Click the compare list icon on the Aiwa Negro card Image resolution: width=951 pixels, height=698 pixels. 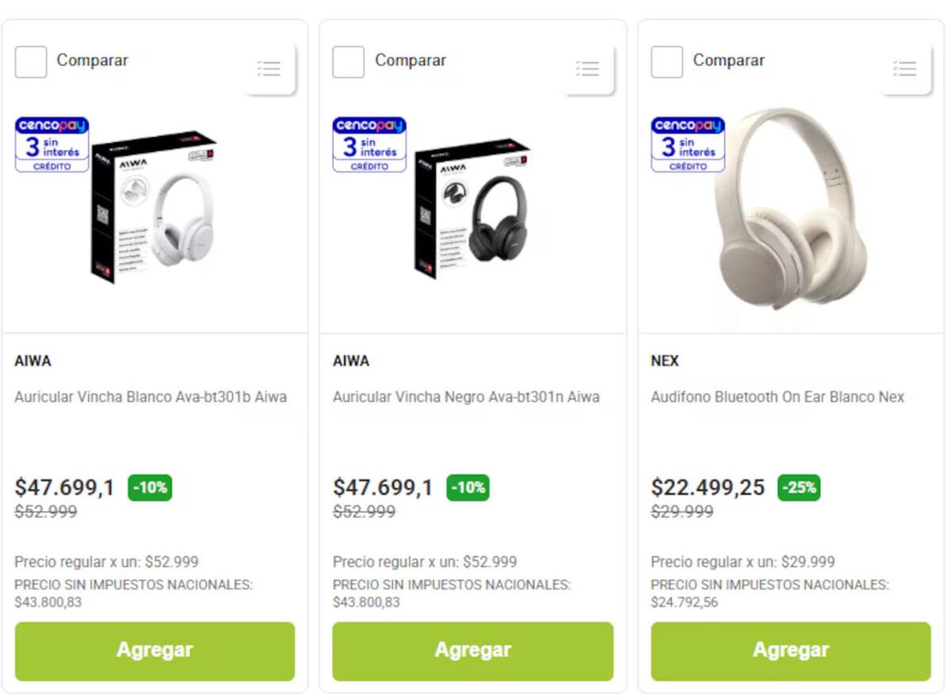pos(587,69)
